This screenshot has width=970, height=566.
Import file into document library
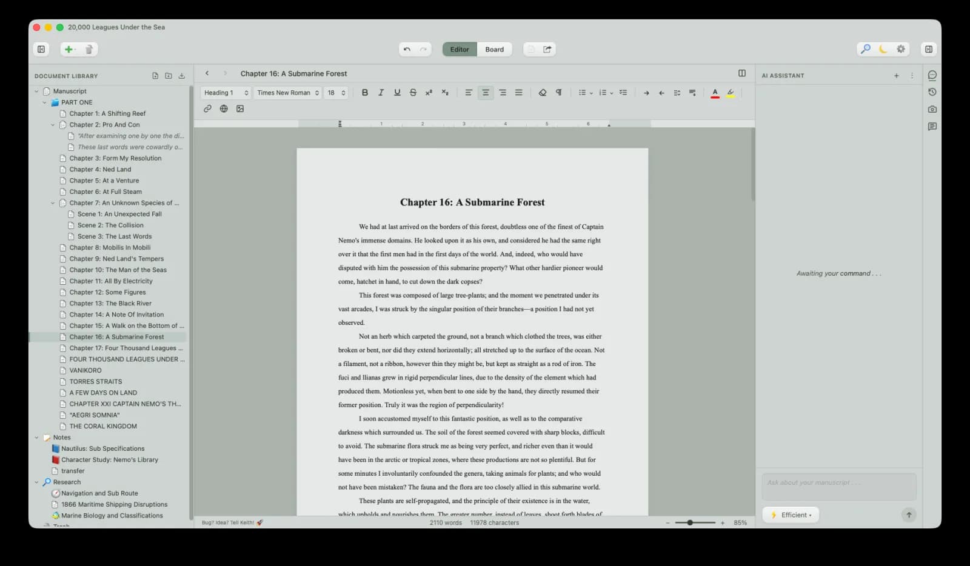(181, 76)
